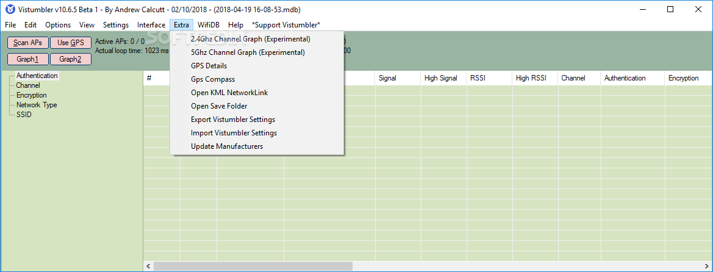Image resolution: width=713 pixels, height=272 pixels.
Task: Choose 2.4Ghz Channel Graph (Experimental)
Action: [x=257, y=39]
